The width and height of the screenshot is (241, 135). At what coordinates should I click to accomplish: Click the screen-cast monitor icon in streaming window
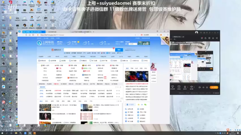pos(172,87)
